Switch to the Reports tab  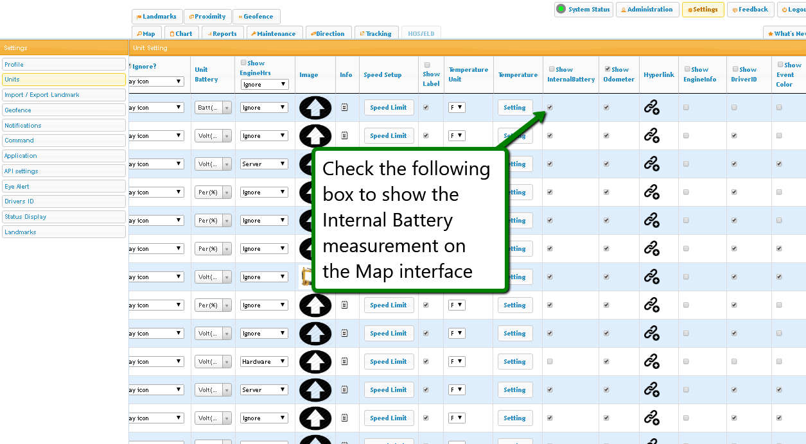222,33
